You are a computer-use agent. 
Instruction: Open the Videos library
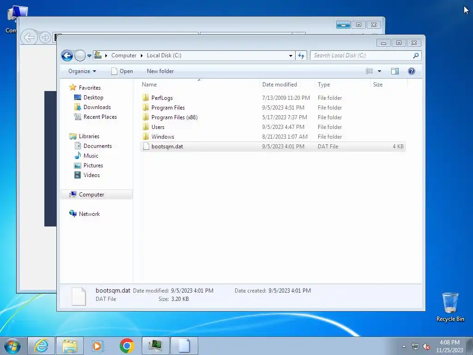tap(91, 175)
